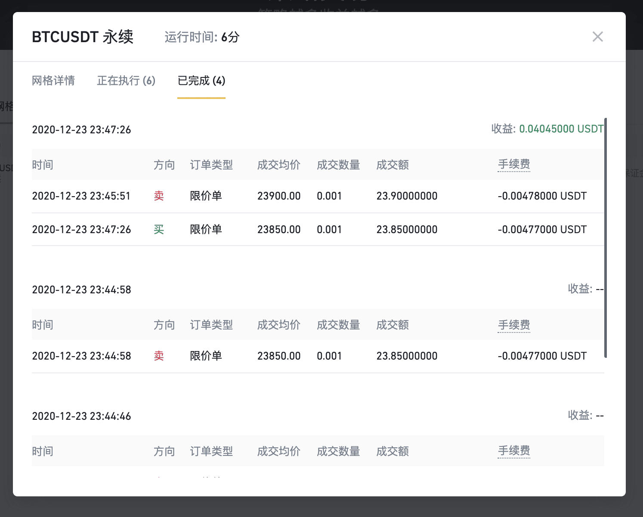Viewport: 643px width, 517px height.
Task: Click price 23900.00
Action: pyautogui.click(x=279, y=196)
